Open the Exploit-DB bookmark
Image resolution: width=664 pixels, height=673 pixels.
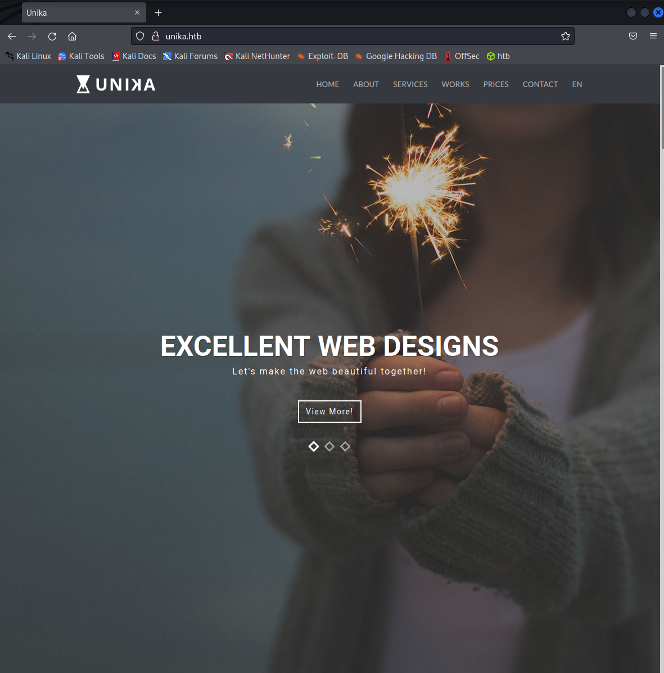[x=323, y=56]
